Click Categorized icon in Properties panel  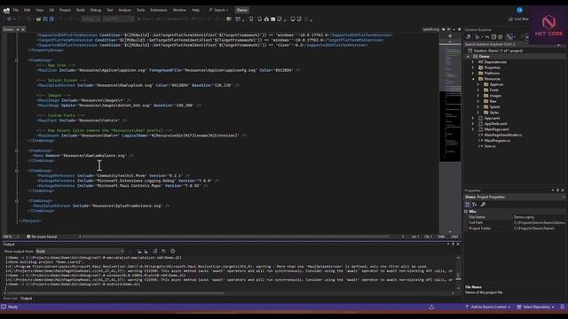(468, 205)
